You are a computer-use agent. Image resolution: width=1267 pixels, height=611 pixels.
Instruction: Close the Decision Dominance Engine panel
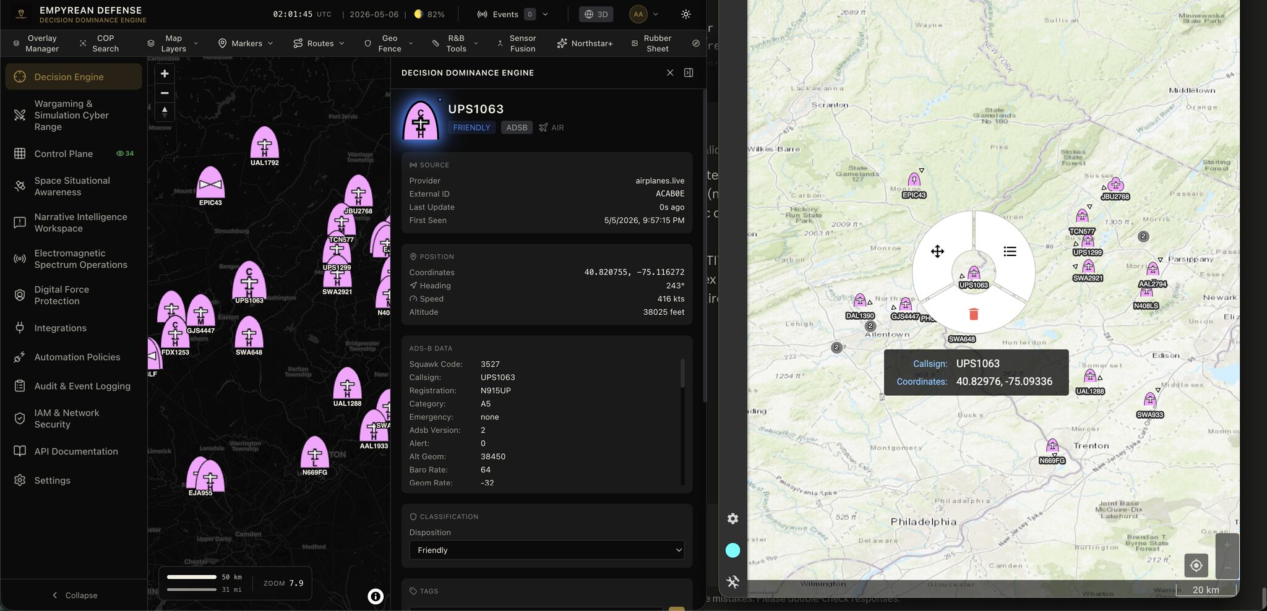(x=670, y=73)
